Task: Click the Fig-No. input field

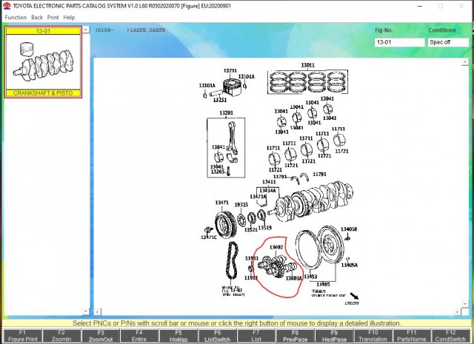Action: [399, 42]
